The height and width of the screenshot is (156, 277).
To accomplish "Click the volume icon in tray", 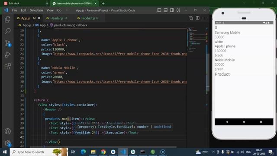I will tap(242, 152).
